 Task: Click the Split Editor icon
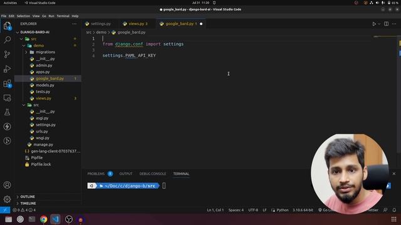click(x=386, y=24)
